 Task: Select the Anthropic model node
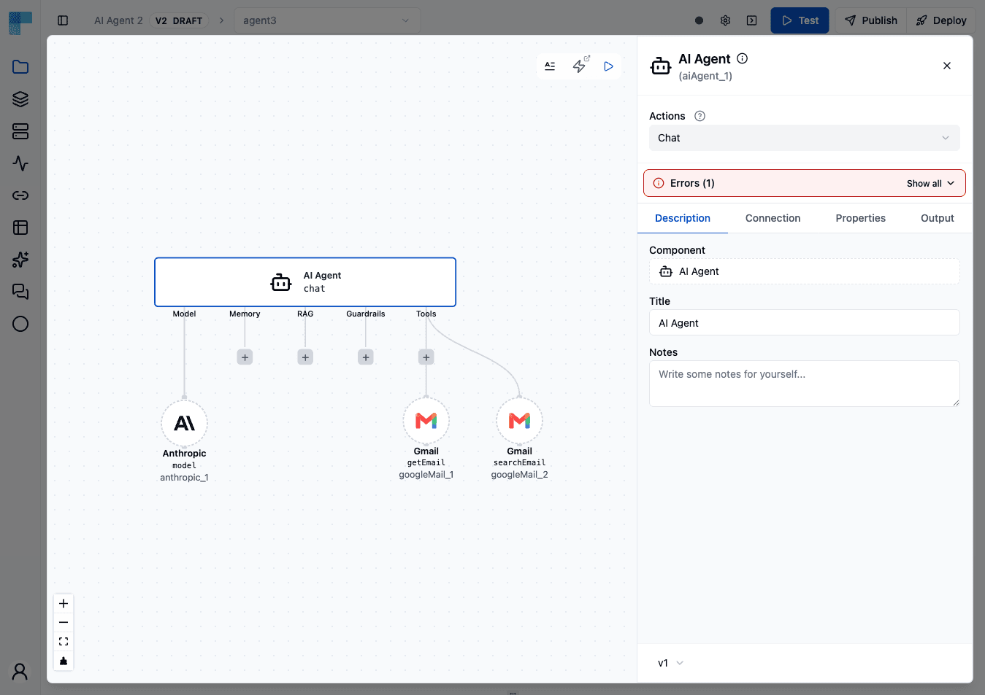point(184,424)
